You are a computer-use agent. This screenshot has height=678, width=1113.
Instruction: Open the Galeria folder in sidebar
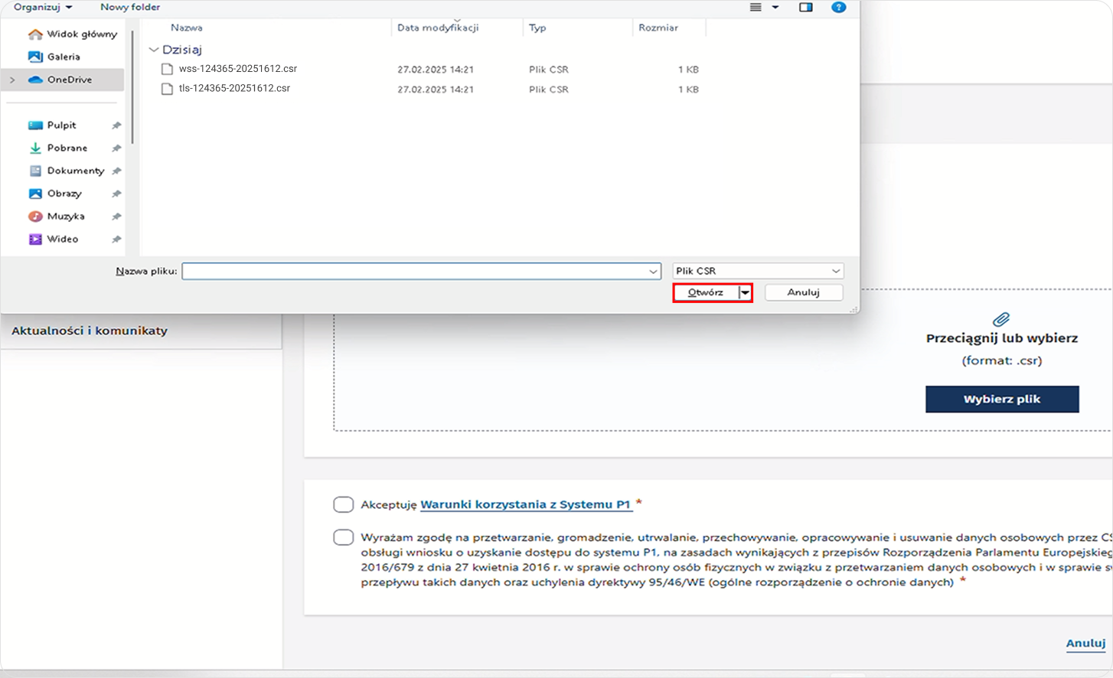(x=63, y=57)
